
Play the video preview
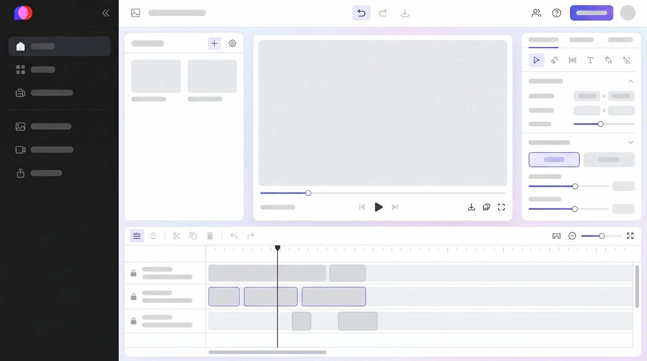(x=378, y=207)
